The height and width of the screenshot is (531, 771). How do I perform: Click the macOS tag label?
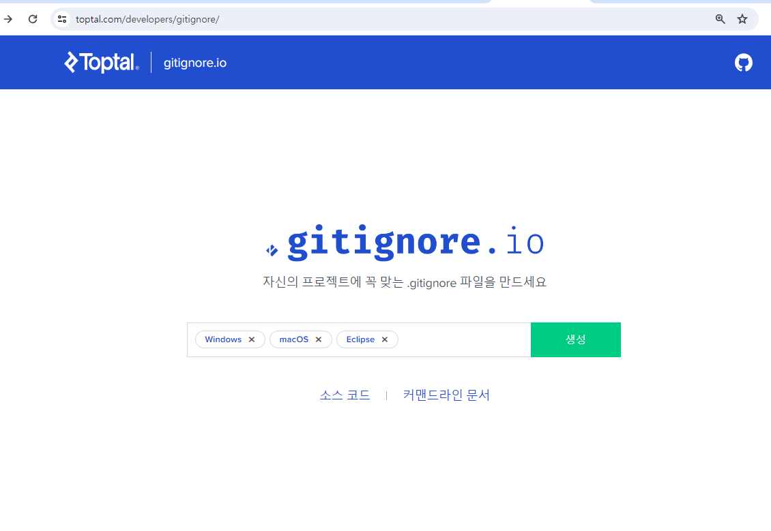294,339
